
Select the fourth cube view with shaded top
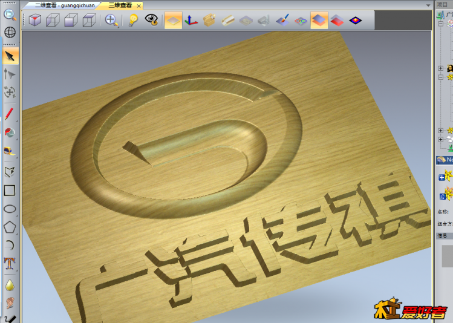90,20
